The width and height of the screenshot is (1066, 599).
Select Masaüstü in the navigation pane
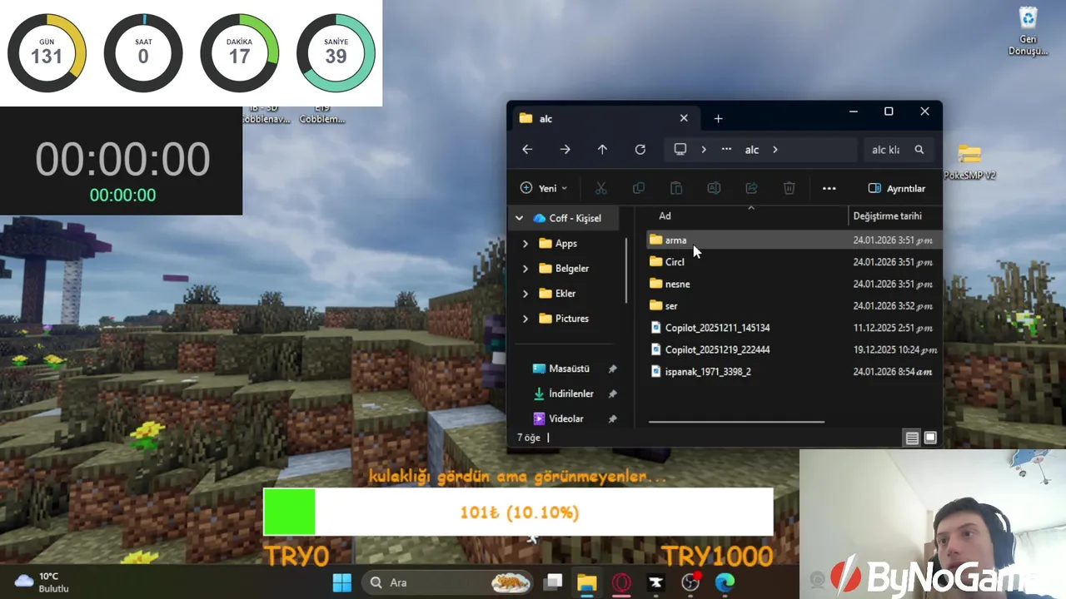569,369
